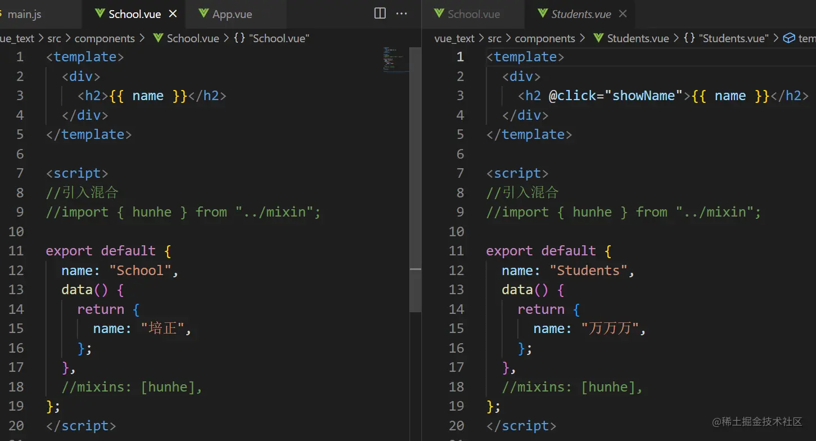This screenshot has height=441, width=816.
Task: Open School.vue file breadcrumb dropdown
Action: (x=193, y=38)
